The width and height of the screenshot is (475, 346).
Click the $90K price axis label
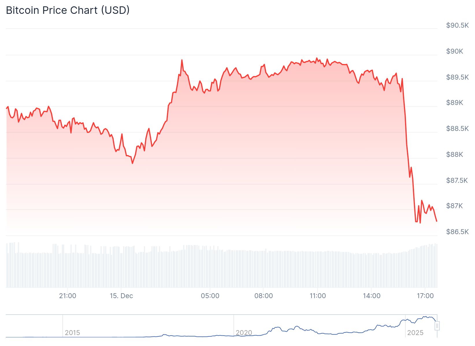(x=454, y=51)
